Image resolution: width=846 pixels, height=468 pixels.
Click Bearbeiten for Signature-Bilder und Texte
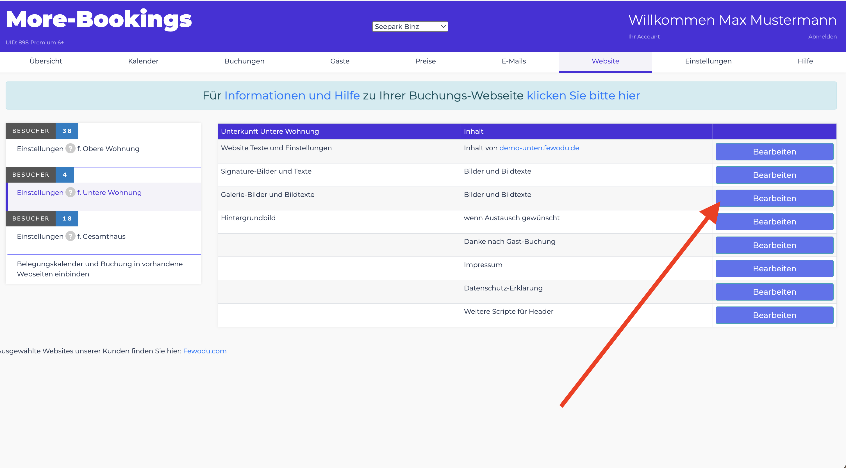[x=774, y=175]
